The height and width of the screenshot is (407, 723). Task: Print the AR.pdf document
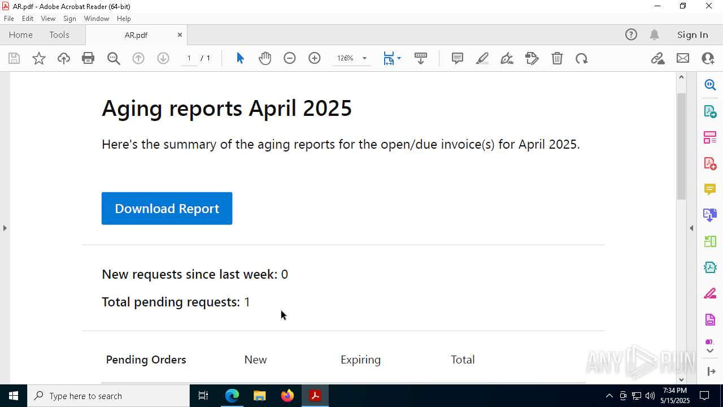[88, 58]
